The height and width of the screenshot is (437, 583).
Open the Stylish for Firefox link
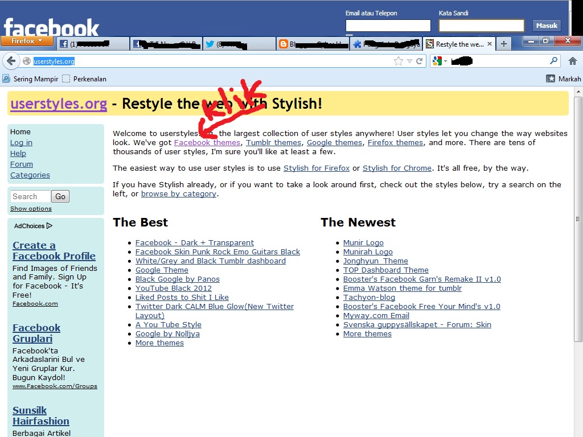point(317,168)
